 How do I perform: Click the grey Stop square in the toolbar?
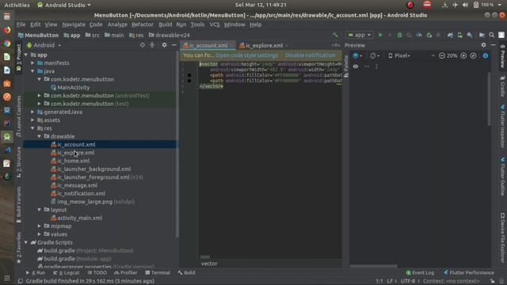[438, 35]
